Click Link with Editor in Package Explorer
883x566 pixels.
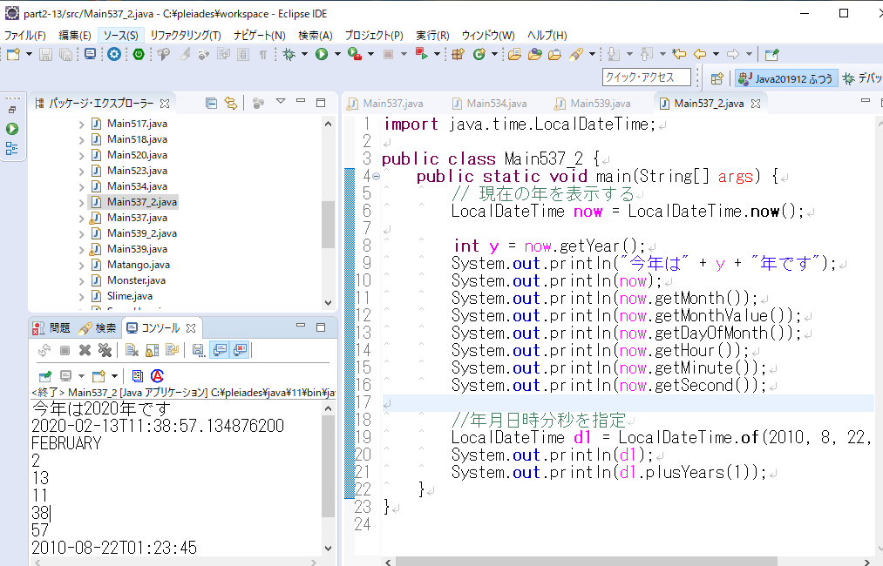tap(231, 104)
